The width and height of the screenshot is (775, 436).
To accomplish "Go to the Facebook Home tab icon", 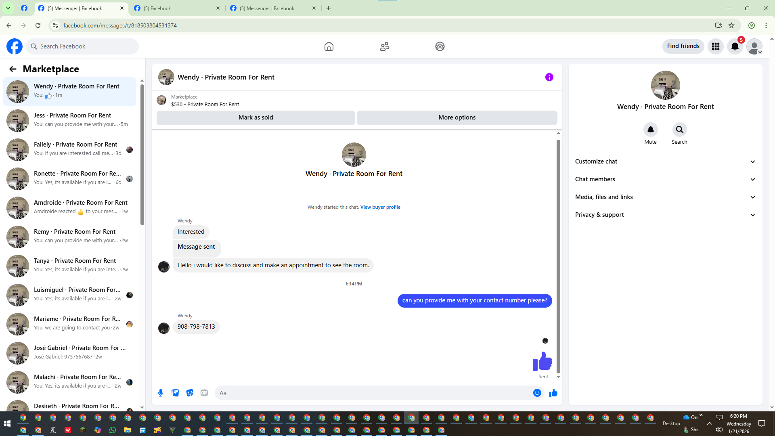I will click(x=329, y=46).
